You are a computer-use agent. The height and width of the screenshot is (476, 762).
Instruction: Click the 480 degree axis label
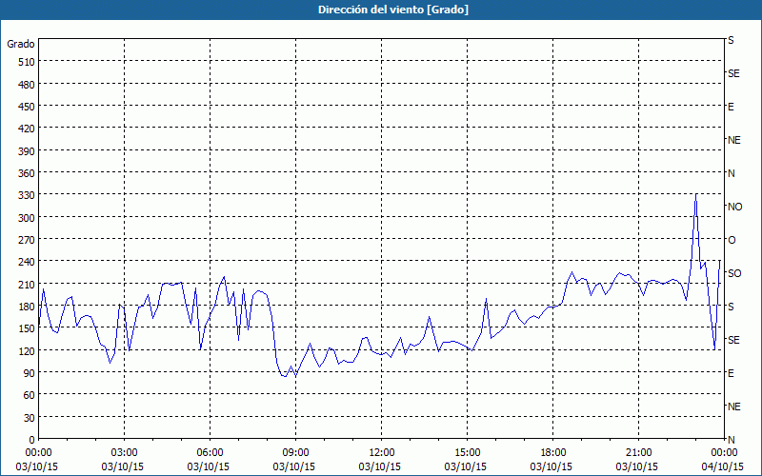(27, 85)
